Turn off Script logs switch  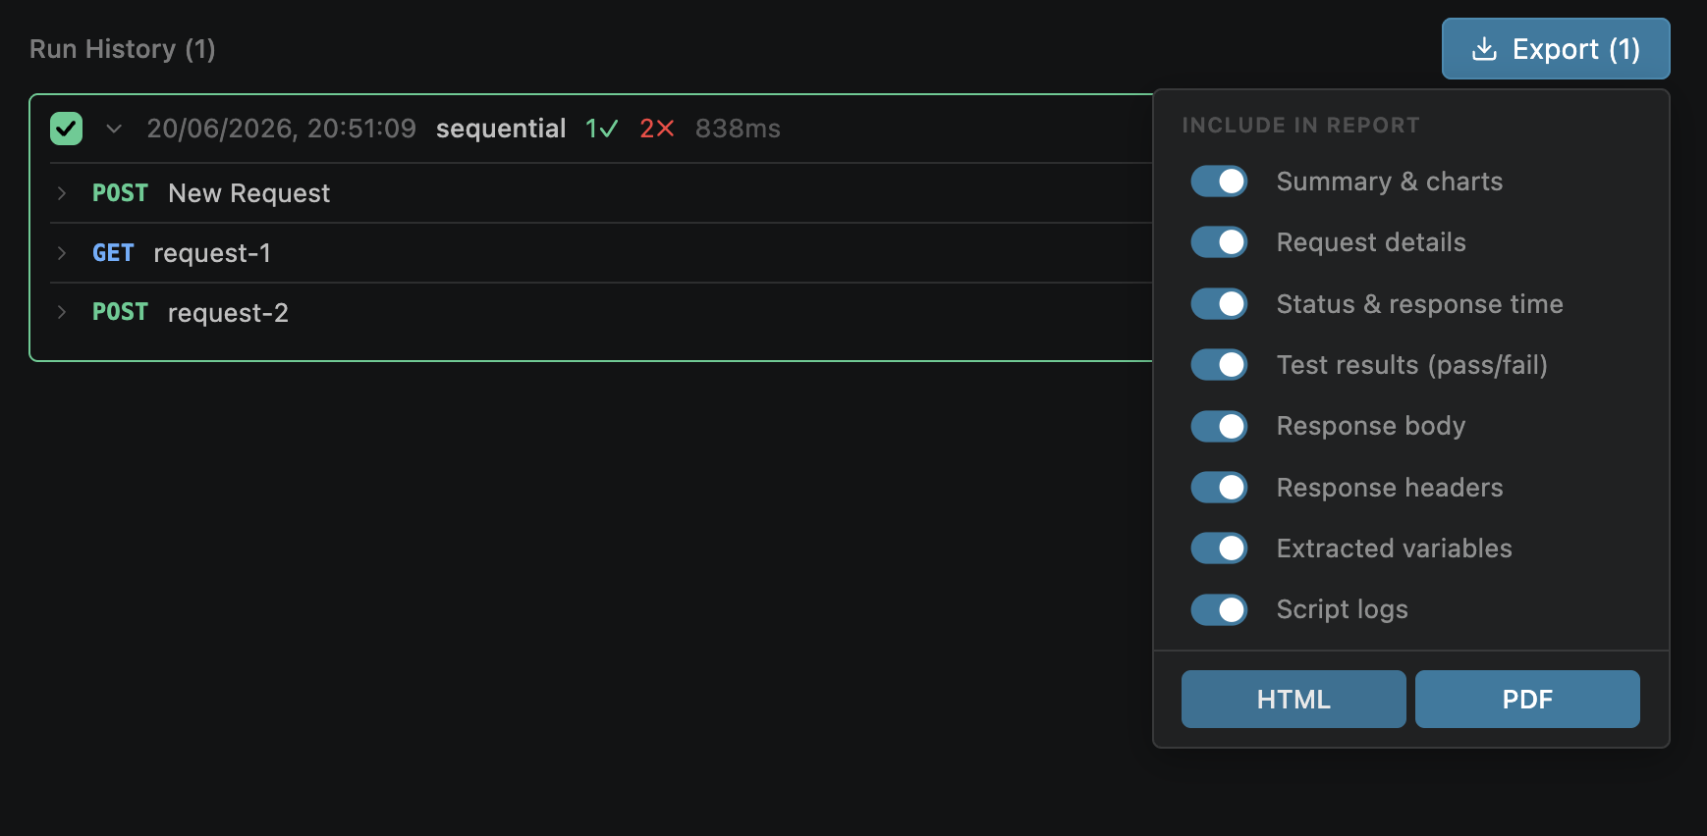click(x=1219, y=609)
